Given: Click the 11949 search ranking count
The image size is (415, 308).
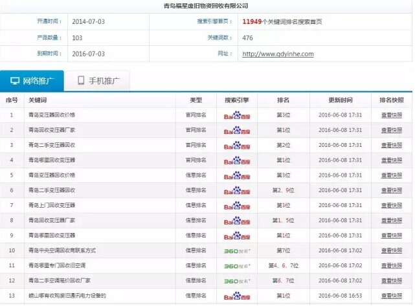Looking at the screenshot, I should [x=252, y=21].
